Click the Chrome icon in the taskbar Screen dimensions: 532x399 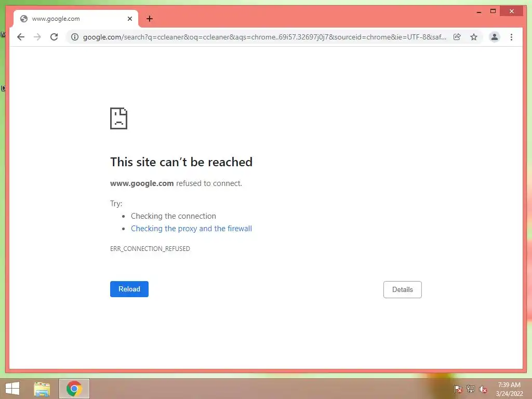[x=74, y=389]
